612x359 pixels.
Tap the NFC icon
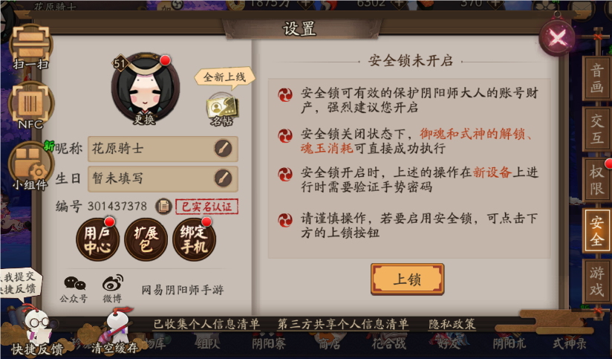(x=30, y=105)
